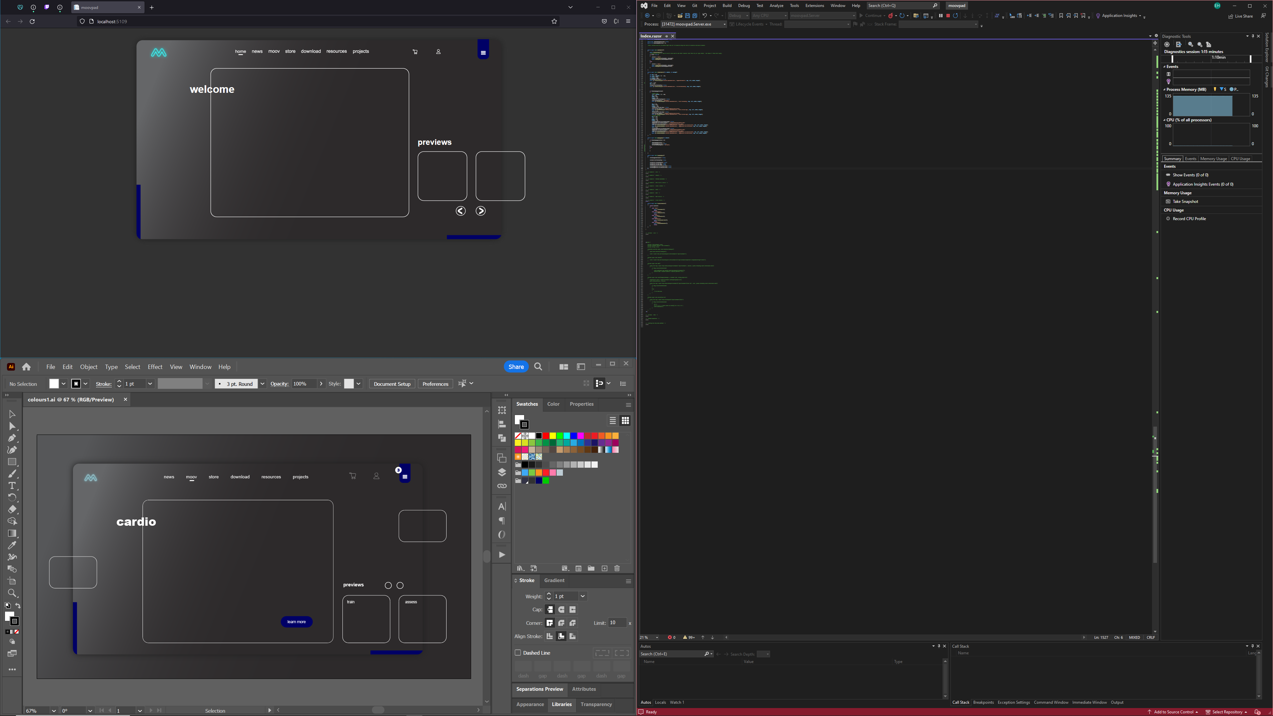Pick the cyan swatch in top row
This screenshot has width=1273, height=716.
pyautogui.click(x=566, y=436)
